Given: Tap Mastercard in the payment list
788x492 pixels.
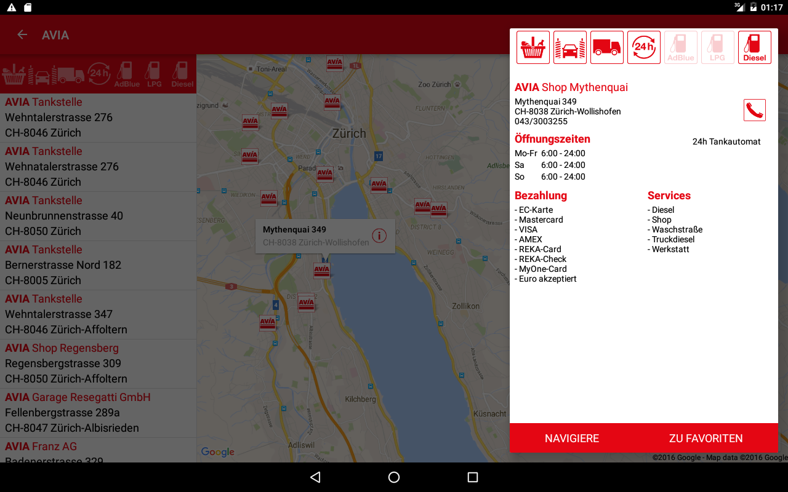Looking at the screenshot, I should coord(539,220).
